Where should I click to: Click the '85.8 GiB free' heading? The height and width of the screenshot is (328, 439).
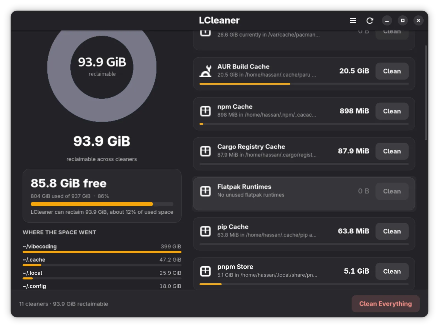(x=69, y=183)
